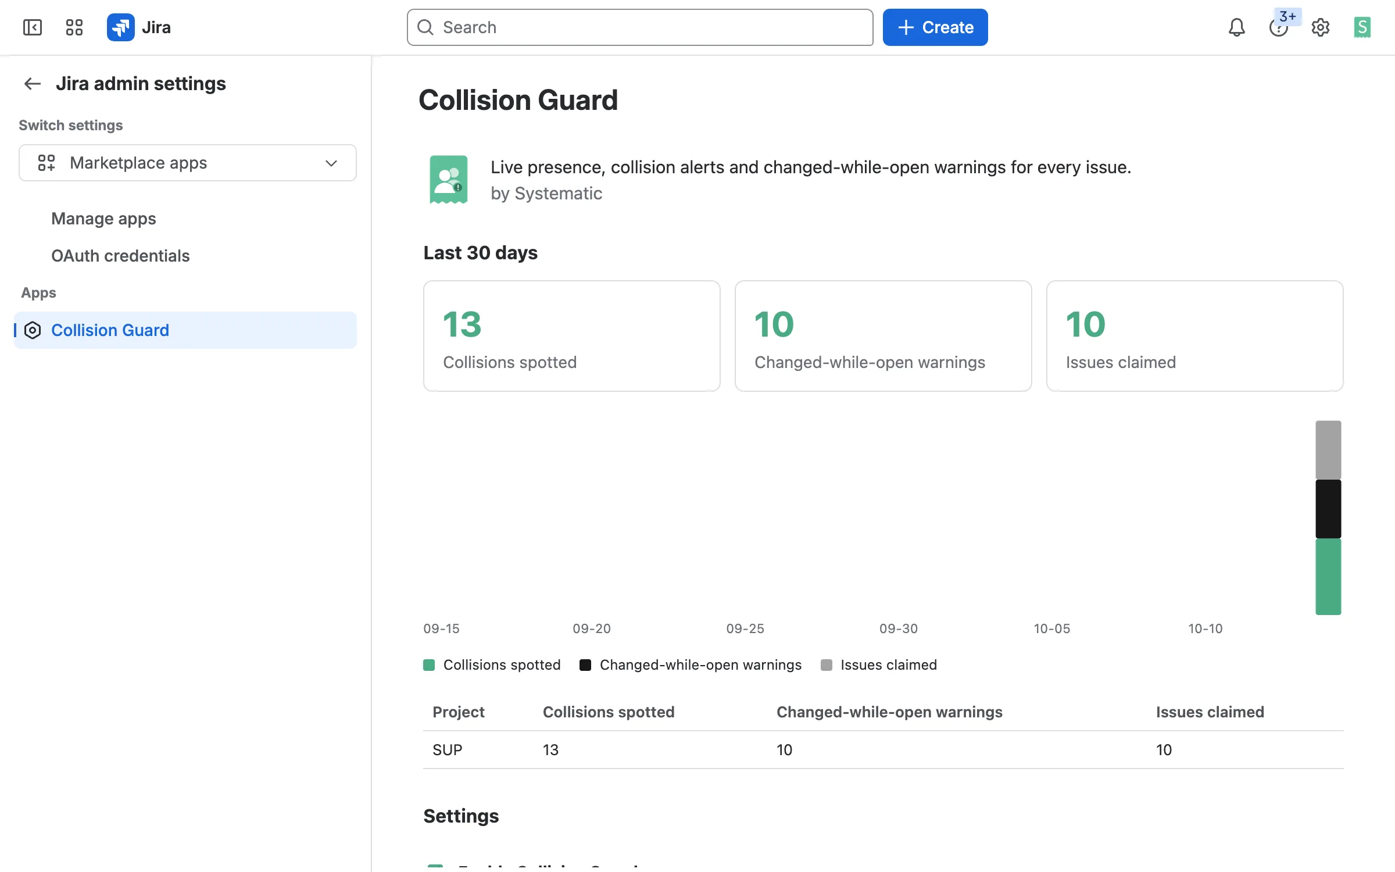Open Manage apps

[x=103, y=219]
